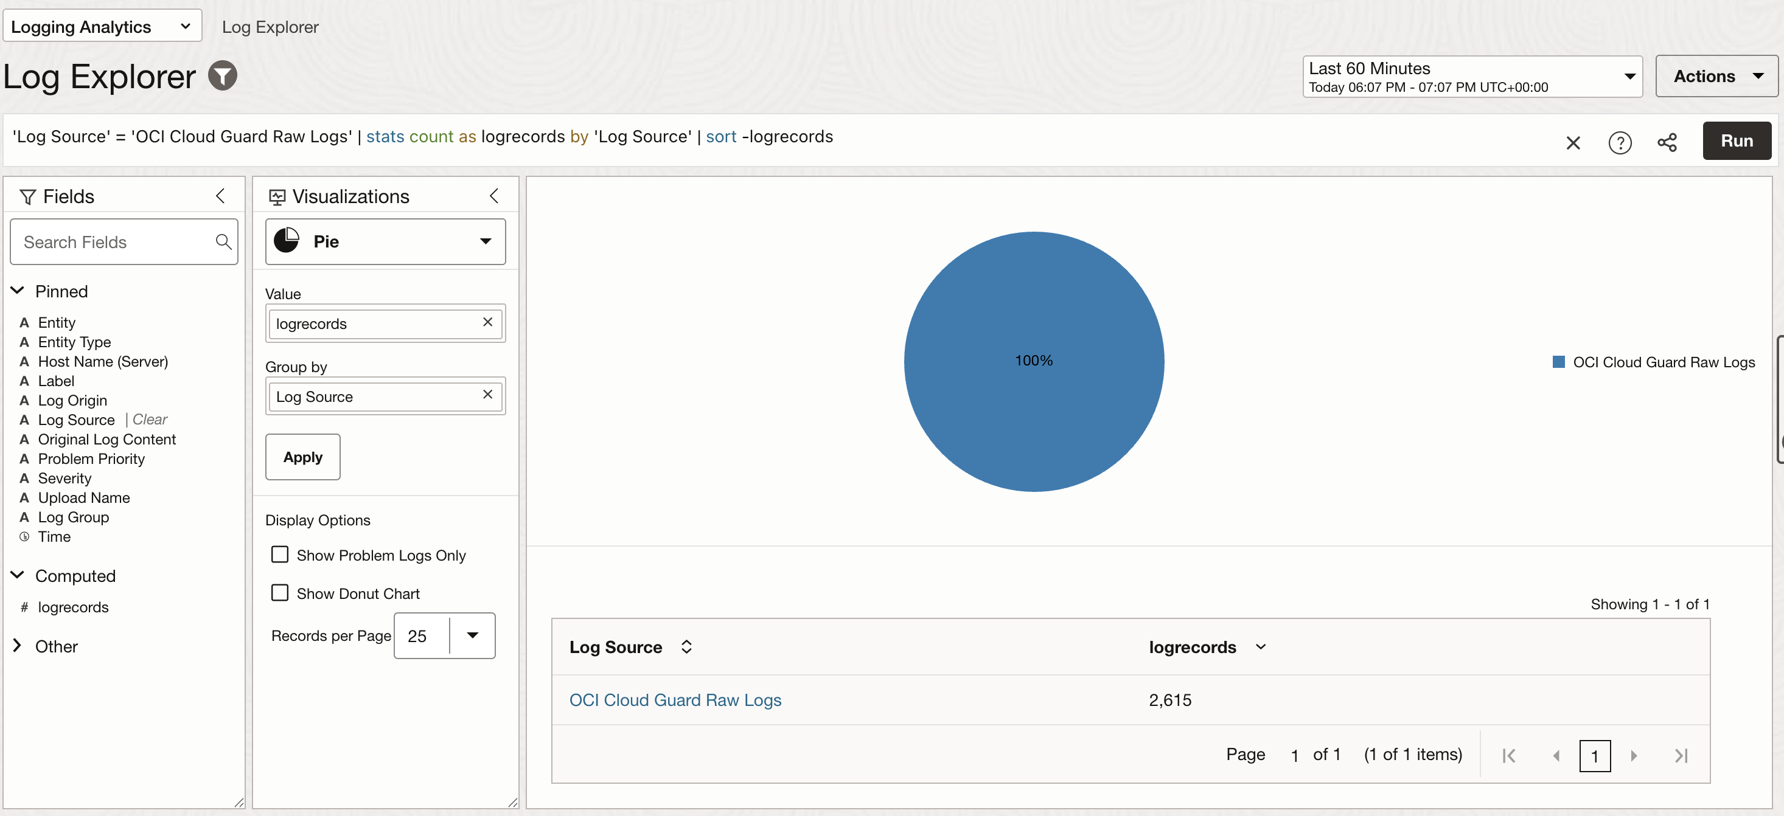Viewport: 1784px width, 816px height.
Task: Collapse the Fields panel with its chevron
Action: (x=220, y=196)
